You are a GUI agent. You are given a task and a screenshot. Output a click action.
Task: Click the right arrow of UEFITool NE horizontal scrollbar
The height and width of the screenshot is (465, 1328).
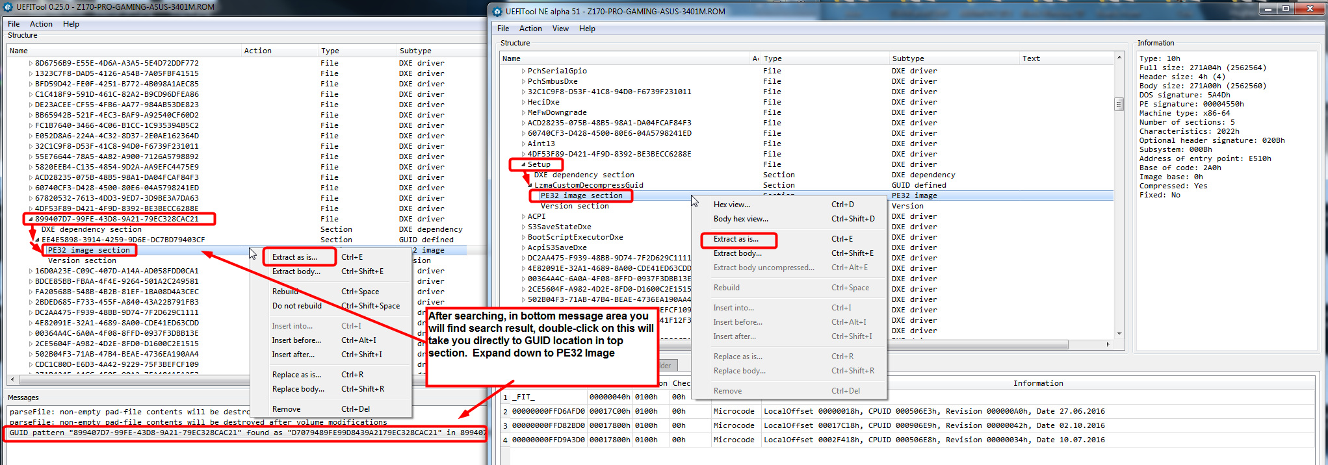pos(1108,344)
